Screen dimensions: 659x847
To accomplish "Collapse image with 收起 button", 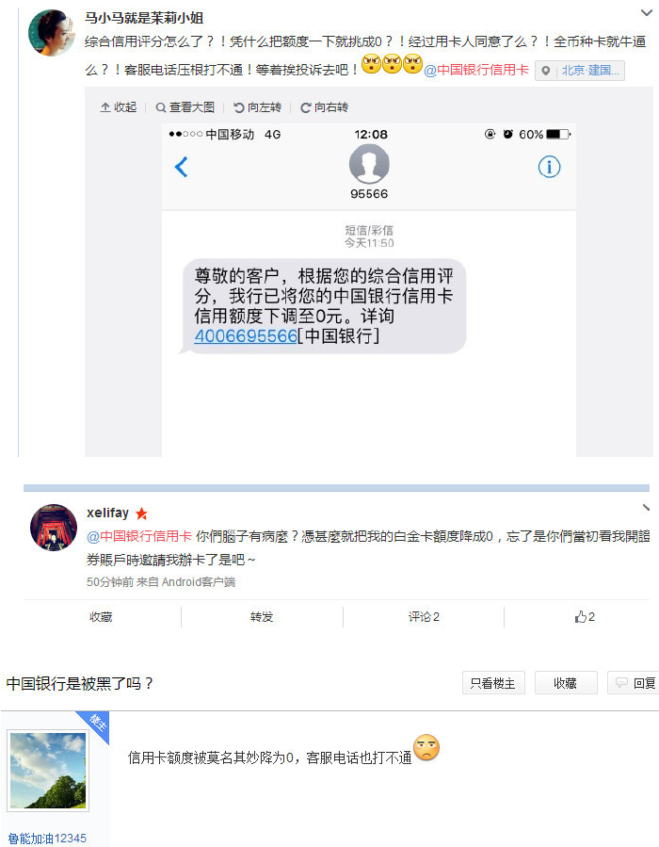I will pyautogui.click(x=119, y=107).
